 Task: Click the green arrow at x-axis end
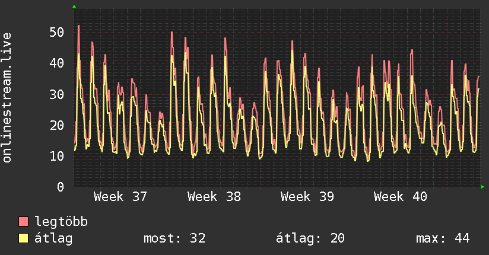click(482, 187)
